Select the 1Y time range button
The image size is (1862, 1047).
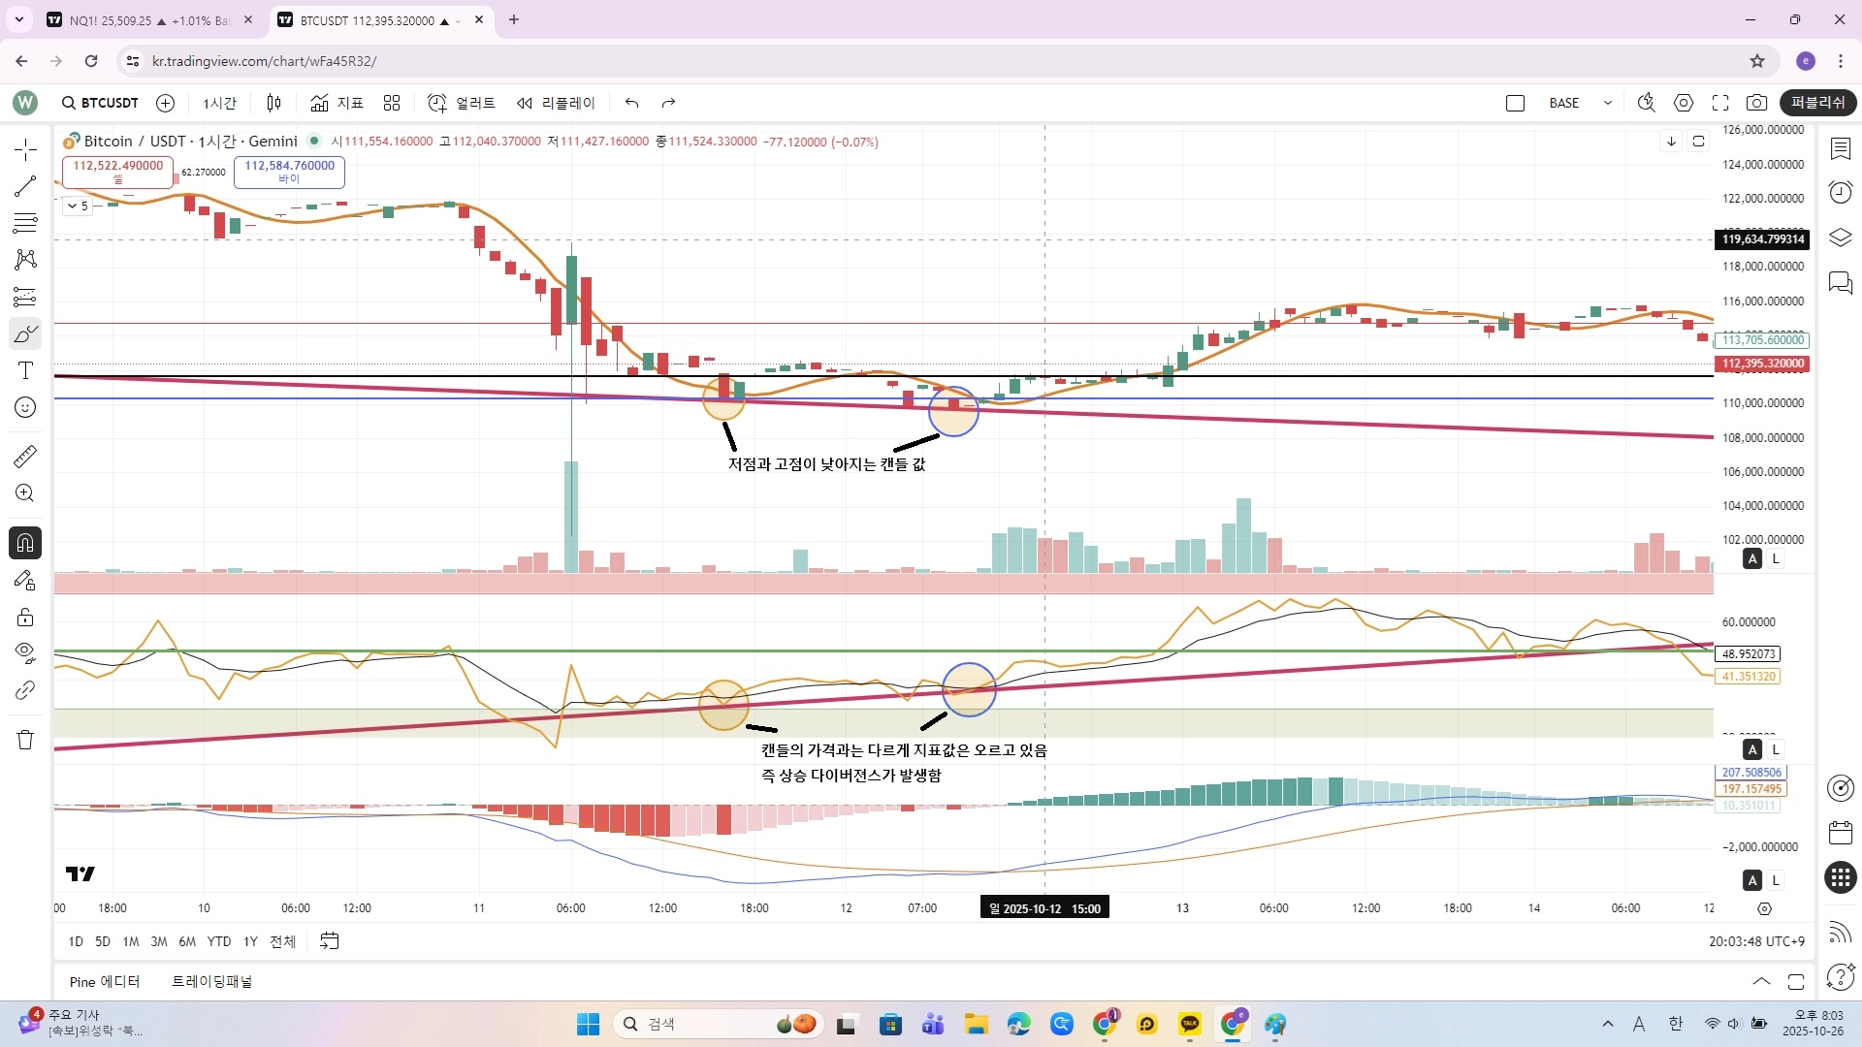pyautogui.click(x=250, y=941)
